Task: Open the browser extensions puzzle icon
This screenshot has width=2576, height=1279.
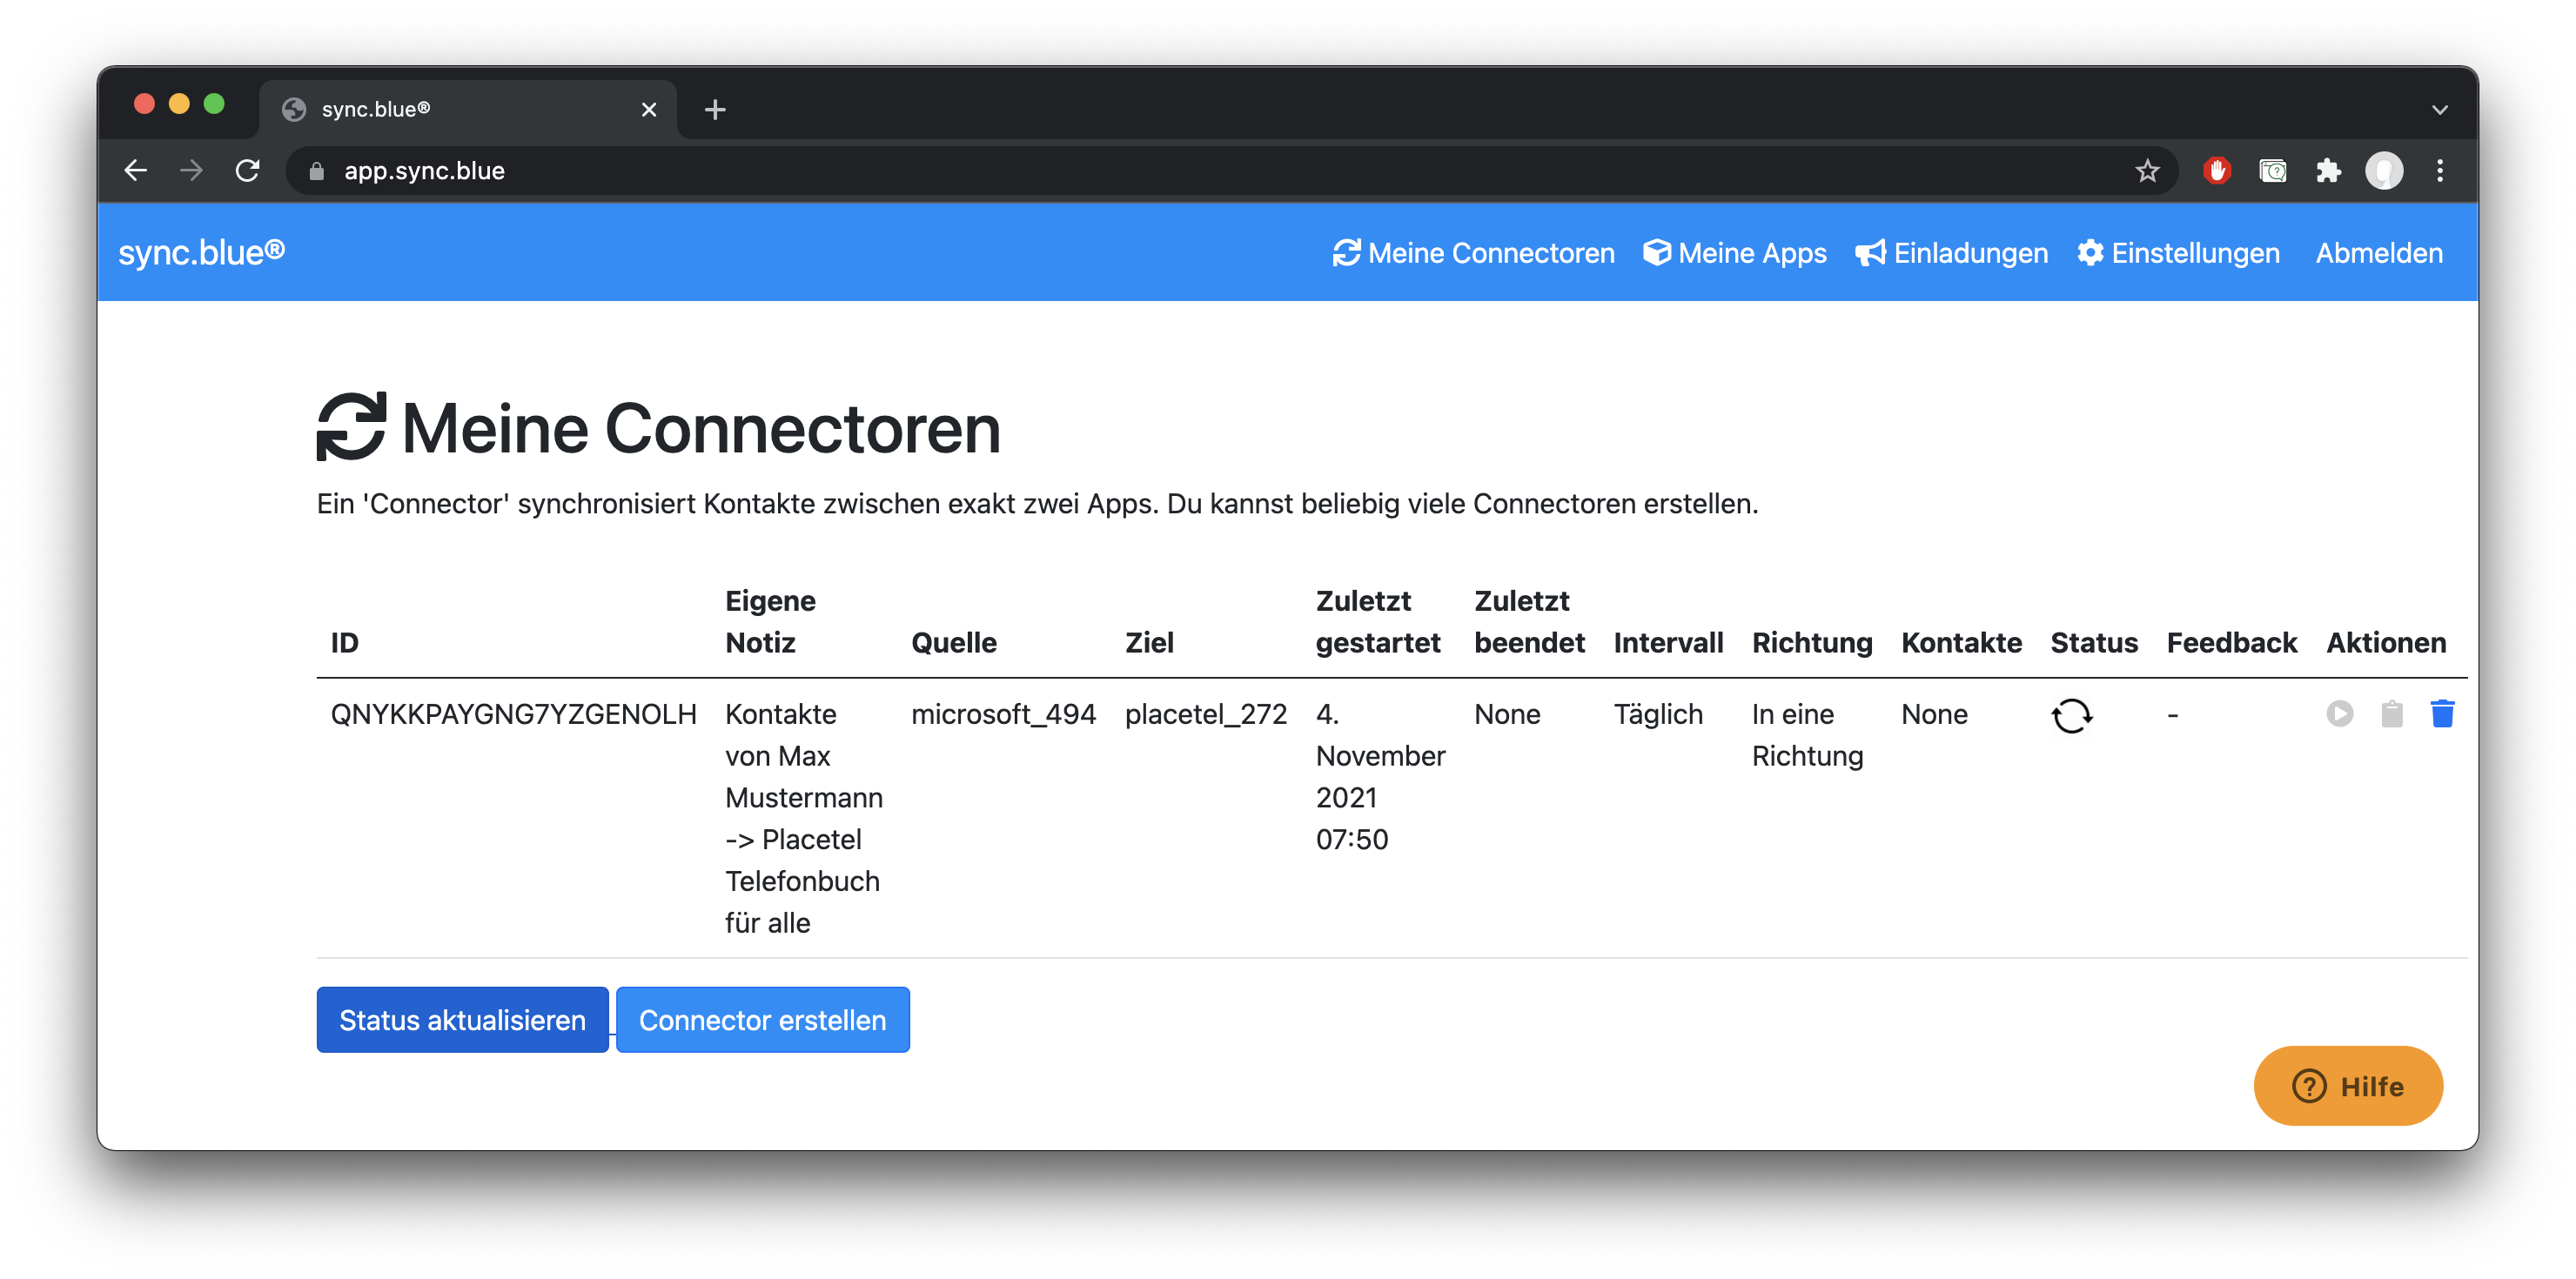Action: [x=2328, y=171]
